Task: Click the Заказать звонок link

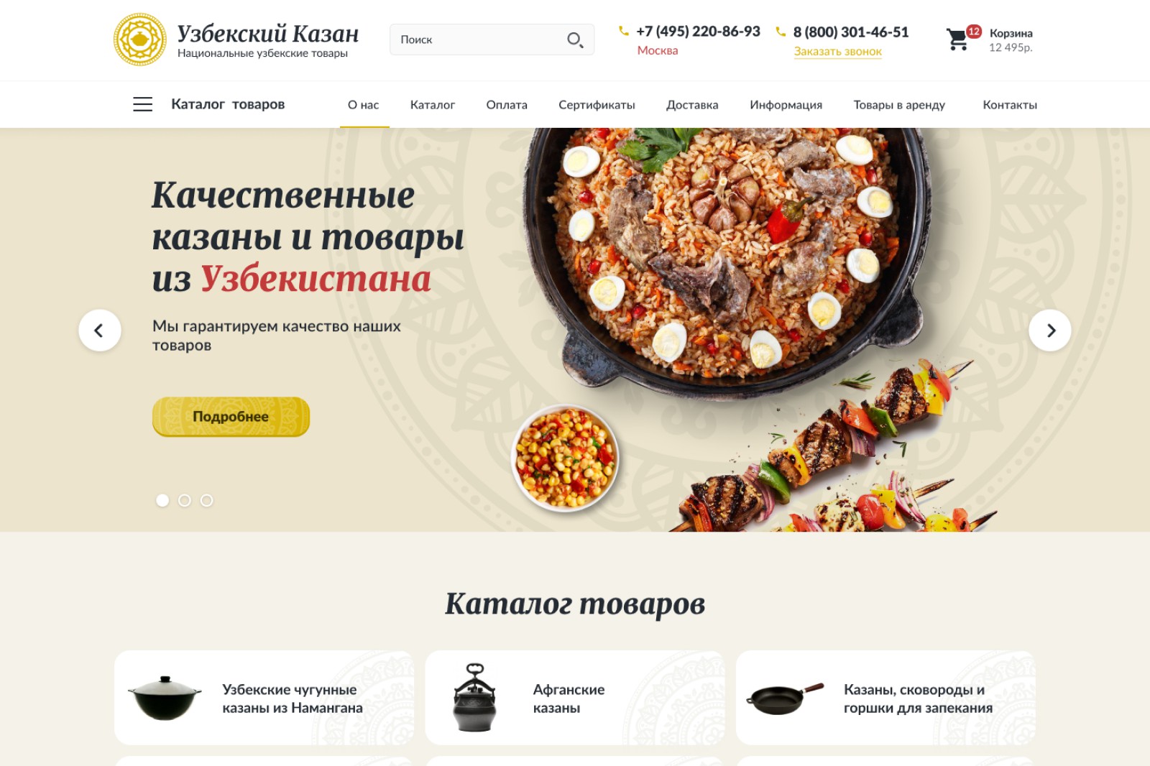Action: [837, 52]
